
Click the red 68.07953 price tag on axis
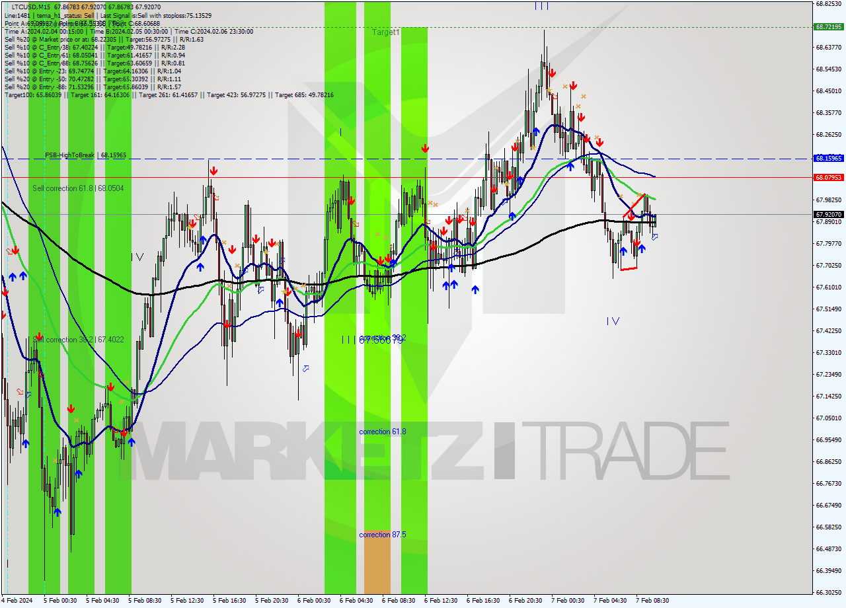coord(828,177)
